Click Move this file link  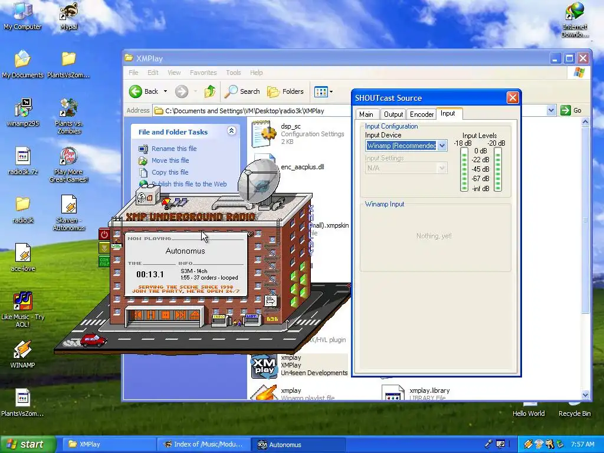pos(170,160)
